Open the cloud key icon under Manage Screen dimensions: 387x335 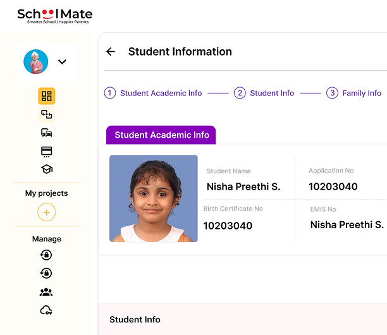pyautogui.click(x=46, y=310)
